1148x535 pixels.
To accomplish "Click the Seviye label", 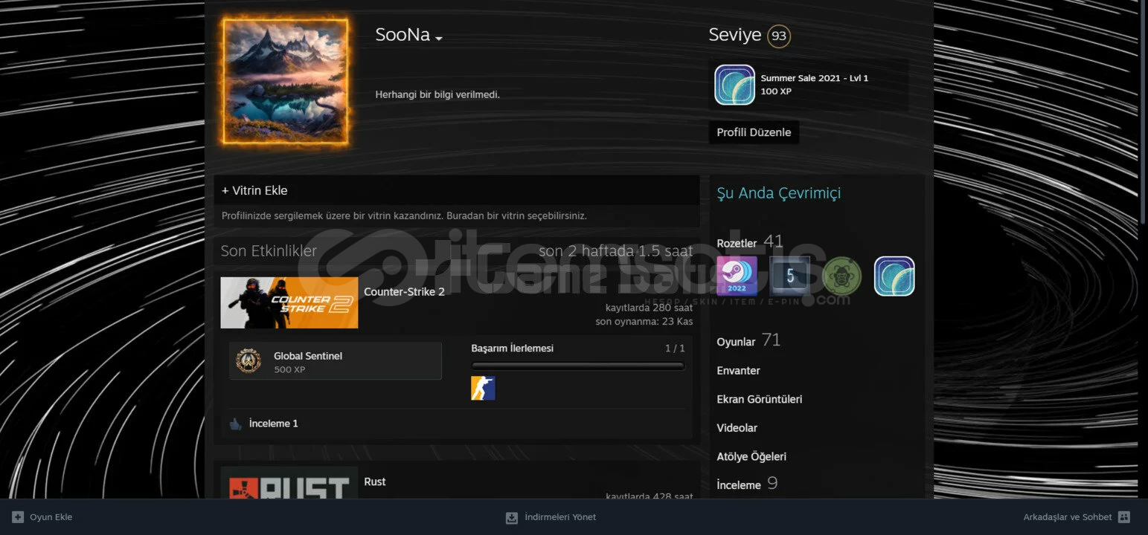I will (x=735, y=35).
